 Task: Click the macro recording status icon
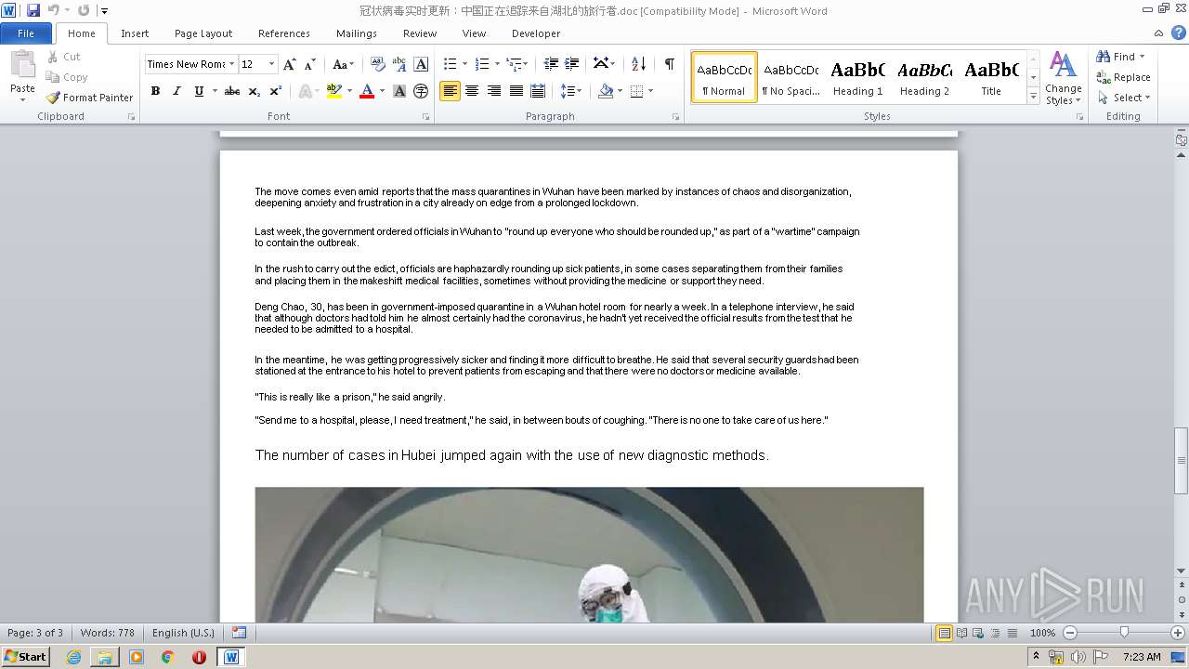click(240, 633)
